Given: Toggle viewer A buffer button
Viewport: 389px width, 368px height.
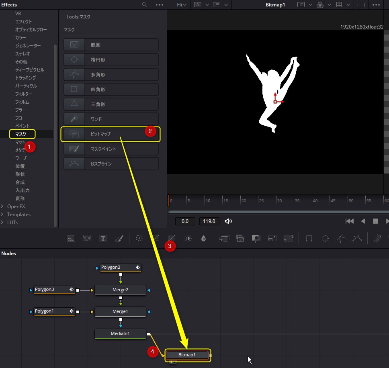Looking at the screenshot, I should click(197, 5).
